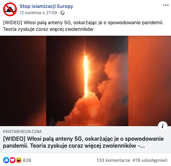Click the globe public-visibility icon
Viewport: 171px width, 166px height.
(x=63, y=13)
